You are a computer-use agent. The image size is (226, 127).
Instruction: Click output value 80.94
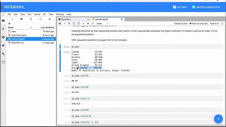pos(75,81)
